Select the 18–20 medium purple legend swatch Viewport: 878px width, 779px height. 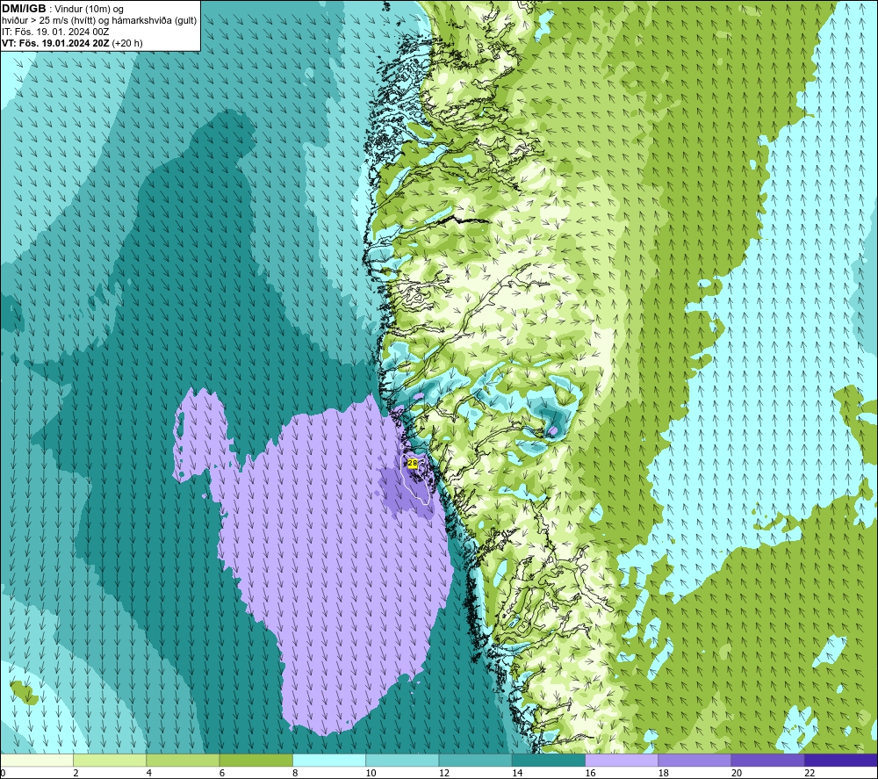(x=694, y=760)
